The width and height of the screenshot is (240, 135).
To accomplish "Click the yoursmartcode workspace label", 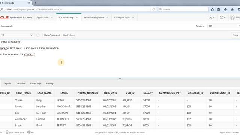I will pos(15,132).
